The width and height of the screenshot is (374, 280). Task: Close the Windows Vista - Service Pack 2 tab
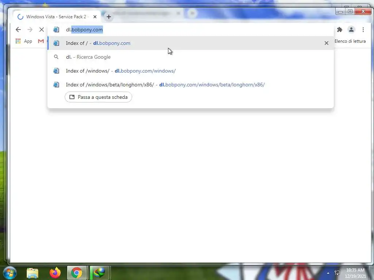95,17
